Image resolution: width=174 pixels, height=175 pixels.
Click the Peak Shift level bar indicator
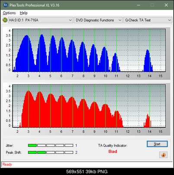(x=51, y=152)
